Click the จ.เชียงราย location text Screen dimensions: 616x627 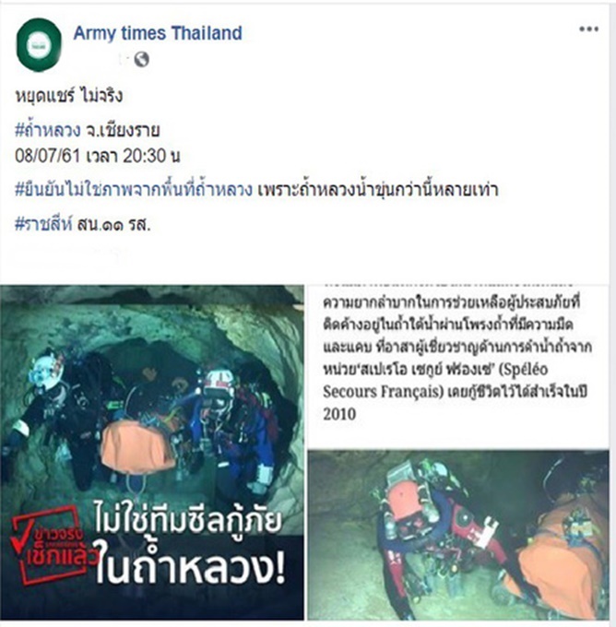coord(123,130)
